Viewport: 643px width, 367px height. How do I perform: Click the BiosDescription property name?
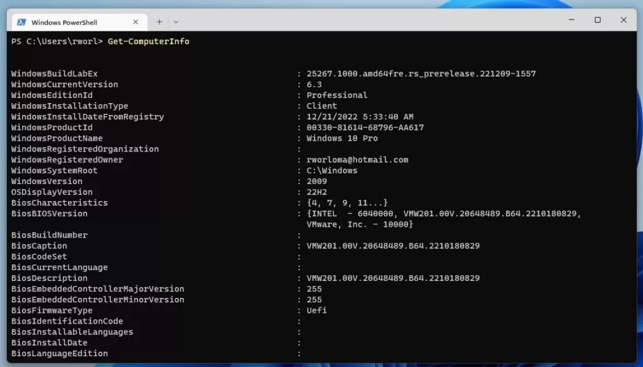49,278
